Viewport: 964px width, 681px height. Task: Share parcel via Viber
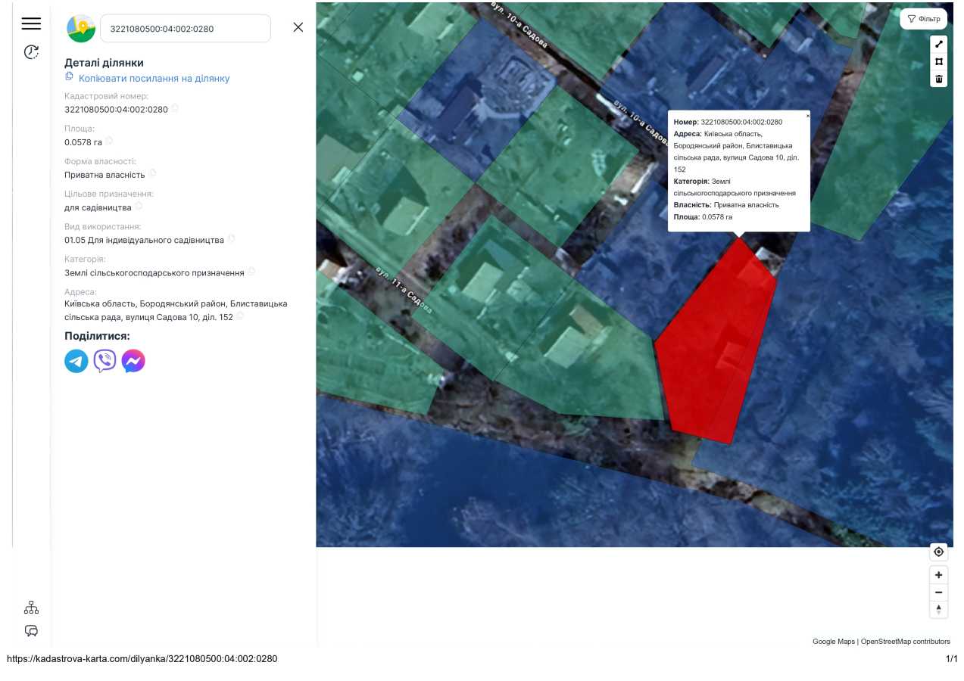tap(105, 362)
